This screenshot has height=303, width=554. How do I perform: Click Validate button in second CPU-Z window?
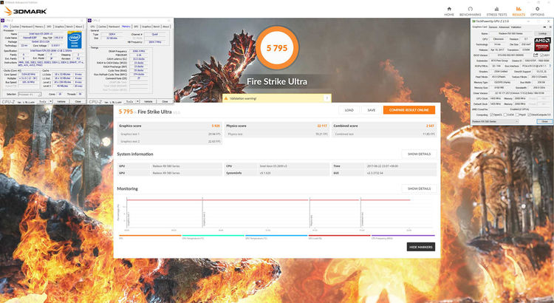tap(148, 101)
